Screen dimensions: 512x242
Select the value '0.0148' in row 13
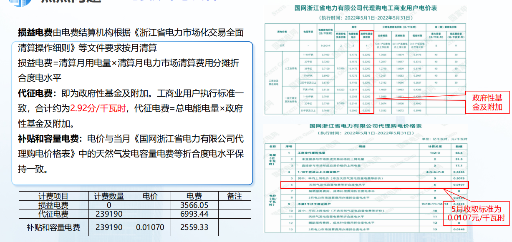pos(459,230)
